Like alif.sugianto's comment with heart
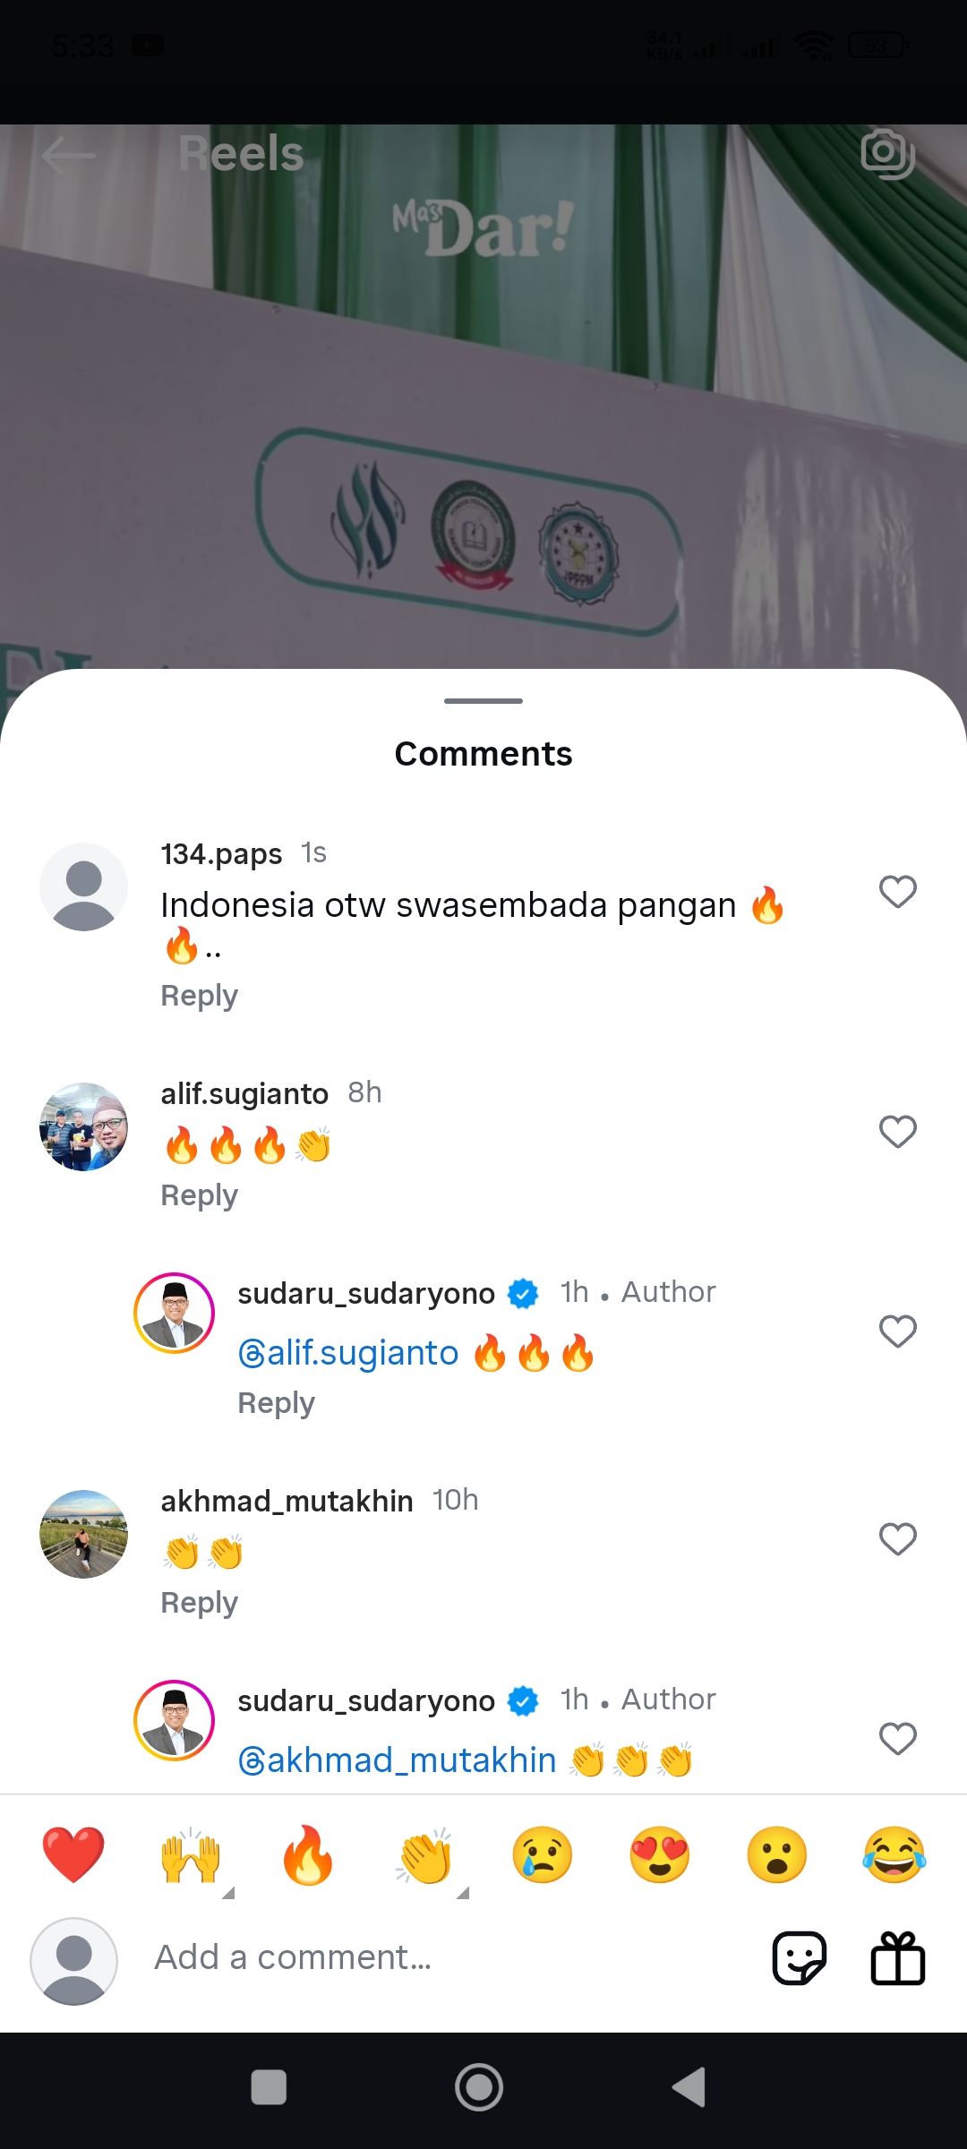The width and height of the screenshot is (967, 2149). pos(898,1132)
